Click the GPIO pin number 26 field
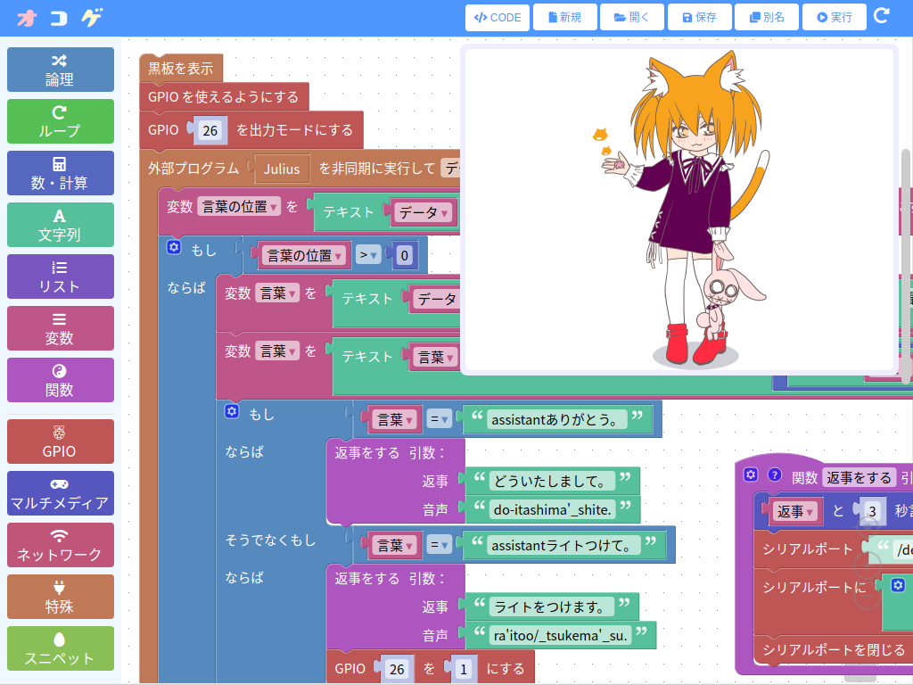Screen dimensions: 913x685 click(210, 130)
